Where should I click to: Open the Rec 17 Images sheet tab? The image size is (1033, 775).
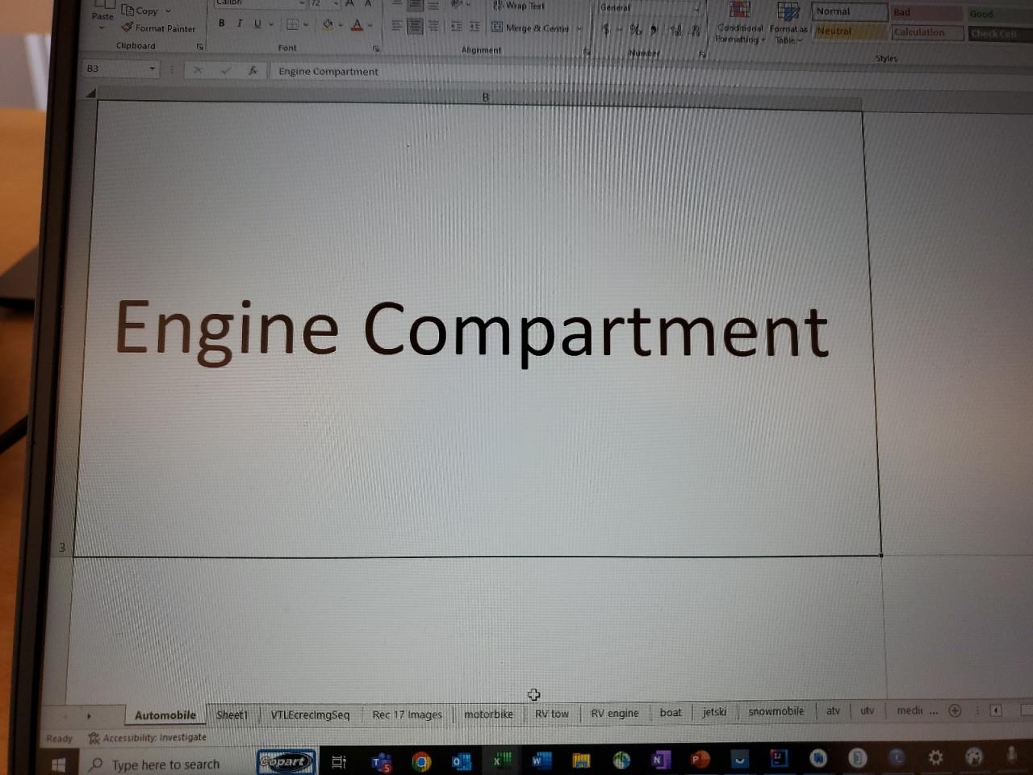[x=407, y=714]
